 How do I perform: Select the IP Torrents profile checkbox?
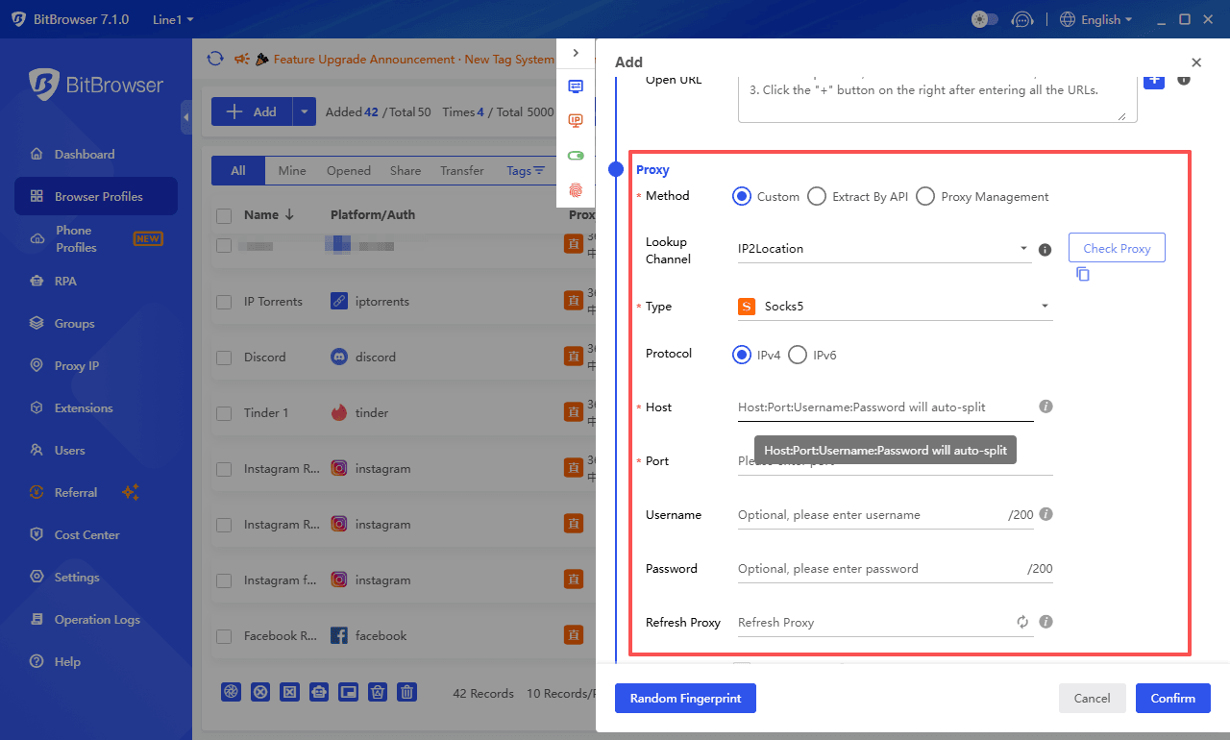point(224,301)
